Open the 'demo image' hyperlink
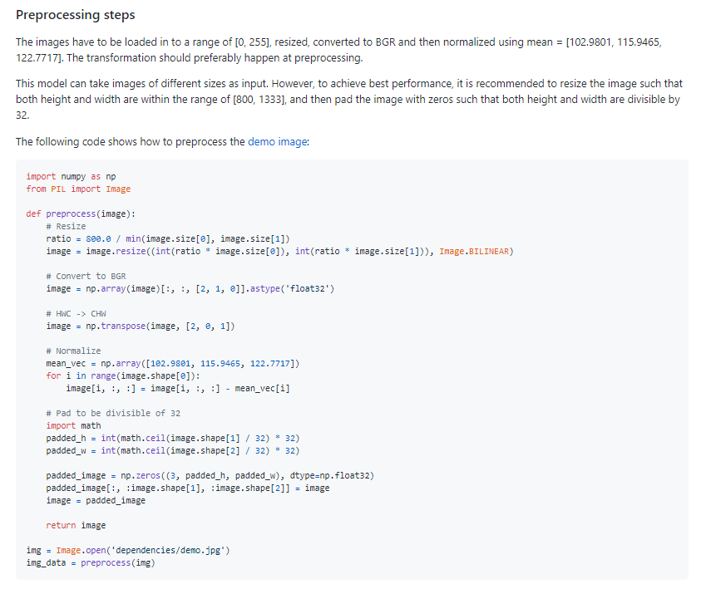The width and height of the screenshot is (716, 589). (278, 142)
